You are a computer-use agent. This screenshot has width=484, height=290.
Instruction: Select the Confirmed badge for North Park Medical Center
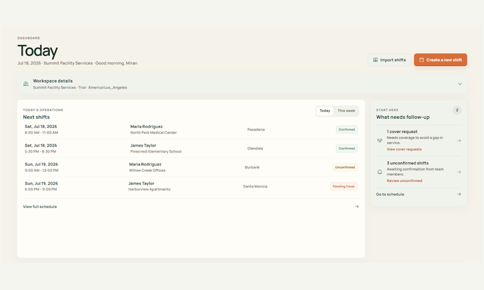pos(347,129)
